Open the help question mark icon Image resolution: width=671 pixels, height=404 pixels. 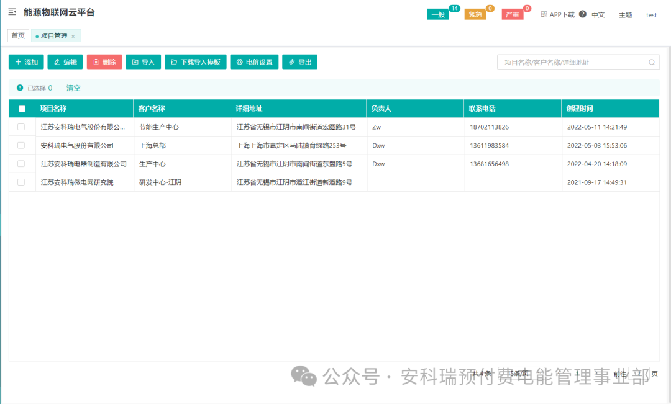point(582,14)
